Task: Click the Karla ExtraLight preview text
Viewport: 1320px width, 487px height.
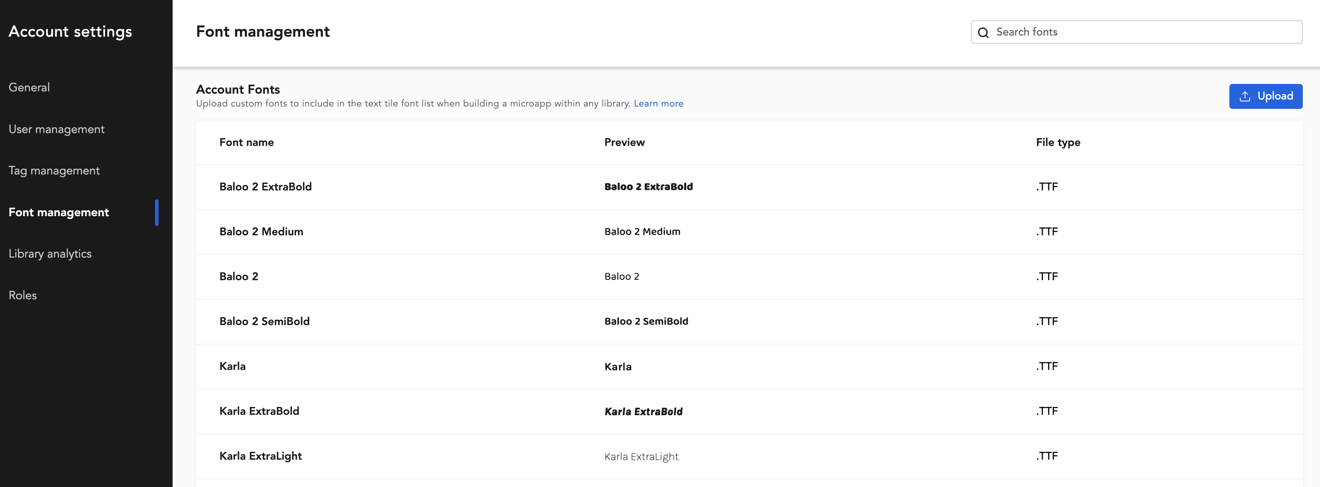Action: (x=641, y=457)
